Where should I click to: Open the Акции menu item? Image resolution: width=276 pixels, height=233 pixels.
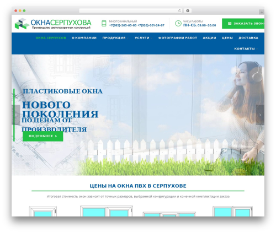(x=209, y=38)
